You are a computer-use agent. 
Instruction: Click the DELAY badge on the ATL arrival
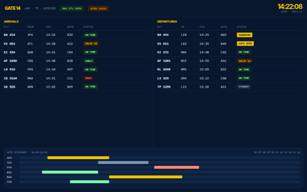point(91,44)
